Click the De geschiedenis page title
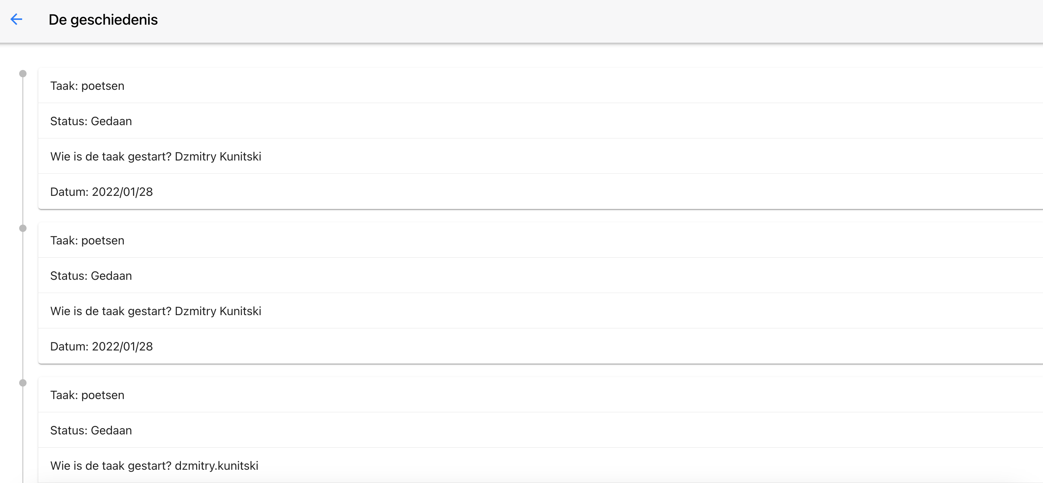 103,20
